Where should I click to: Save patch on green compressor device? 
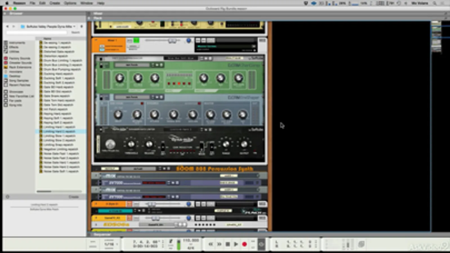coord(161,65)
